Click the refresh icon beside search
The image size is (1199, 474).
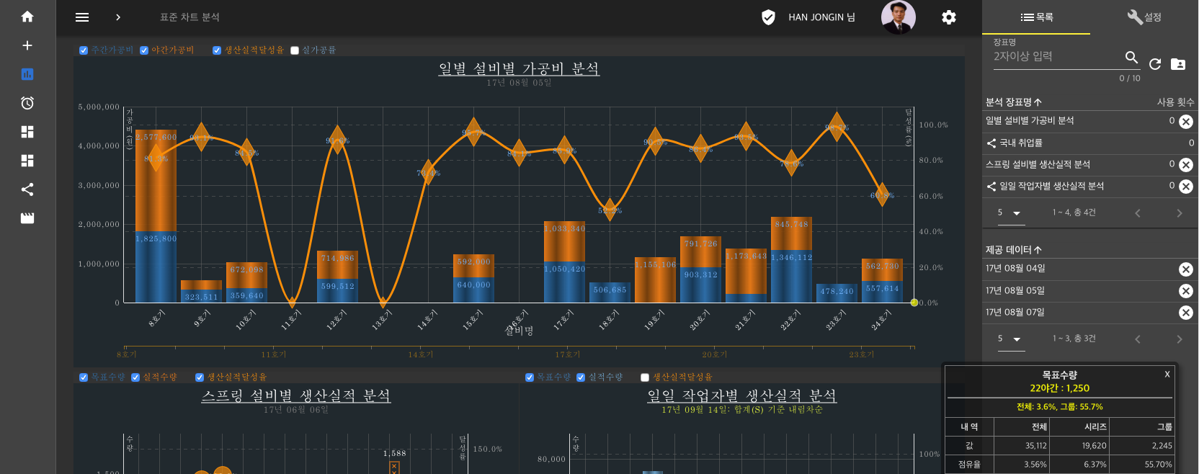click(x=1155, y=64)
